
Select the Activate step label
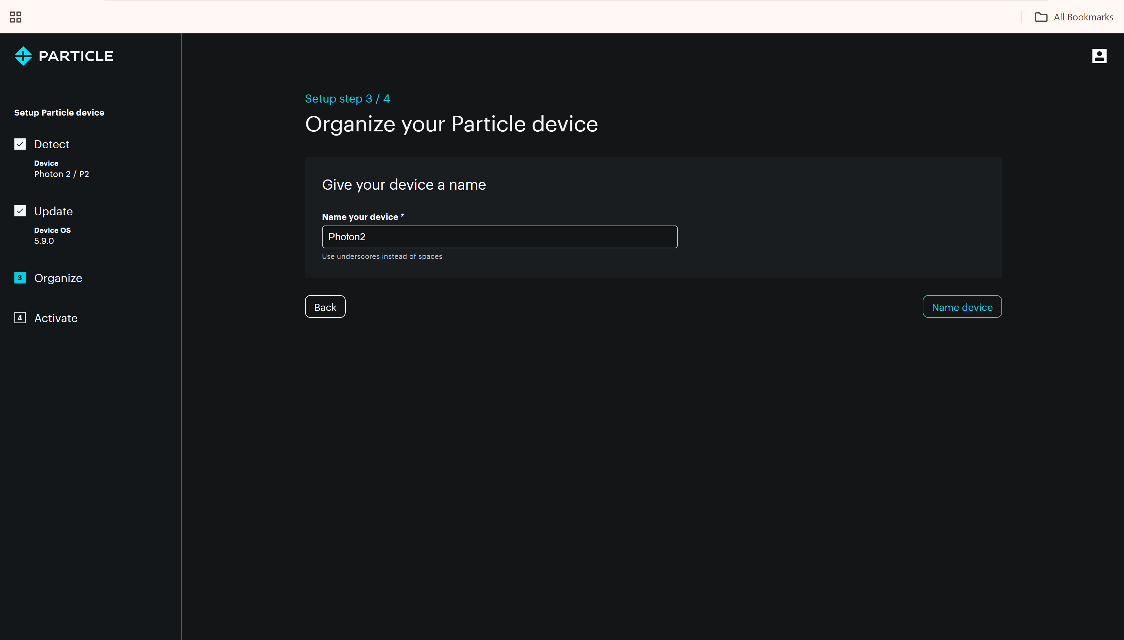[56, 318]
